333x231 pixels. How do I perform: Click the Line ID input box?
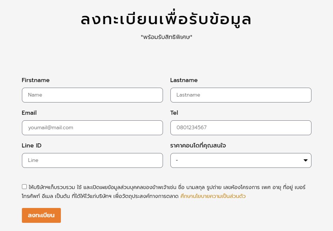click(x=92, y=160)
